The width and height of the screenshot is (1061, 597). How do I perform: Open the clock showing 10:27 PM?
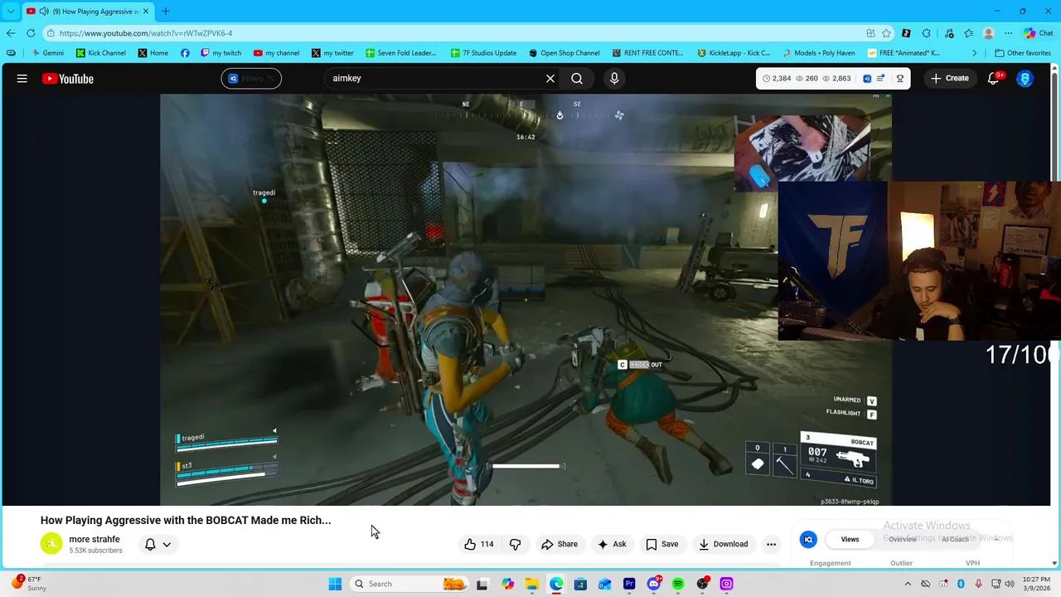tap(1036, 584)
